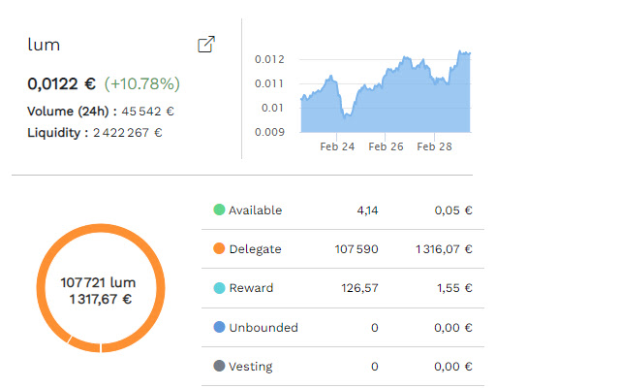
Task: Click the Vesting row label
Action: coord(251,367)
